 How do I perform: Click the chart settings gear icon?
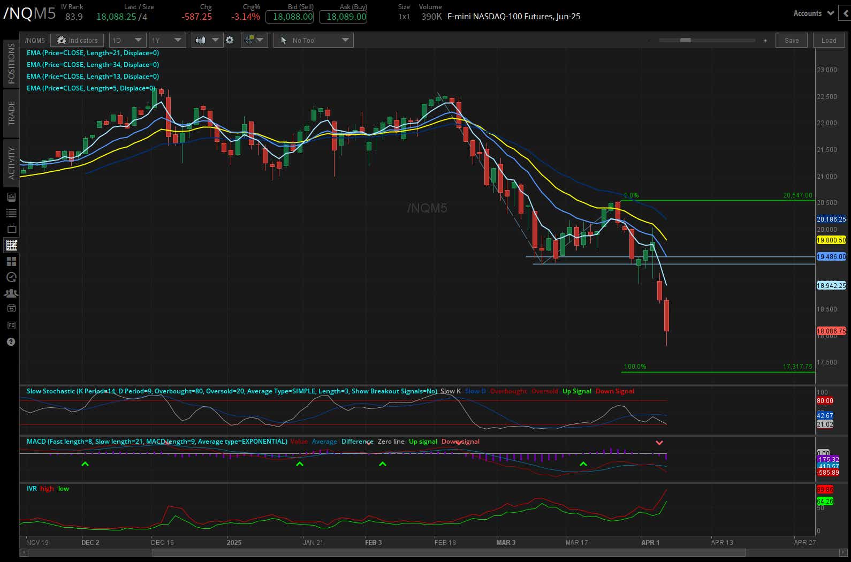[x=230, y=40]
